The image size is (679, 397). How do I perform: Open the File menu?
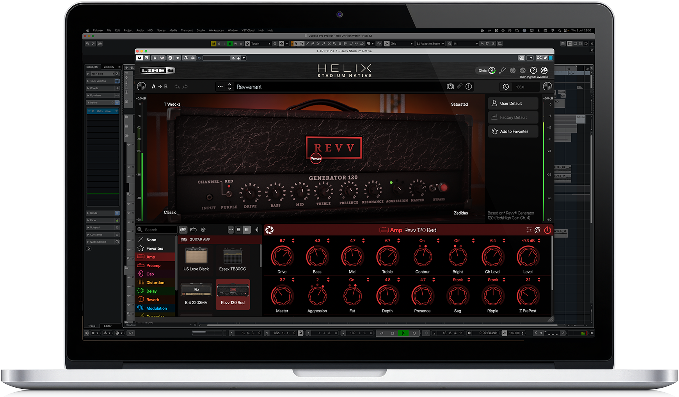(109, 30)
